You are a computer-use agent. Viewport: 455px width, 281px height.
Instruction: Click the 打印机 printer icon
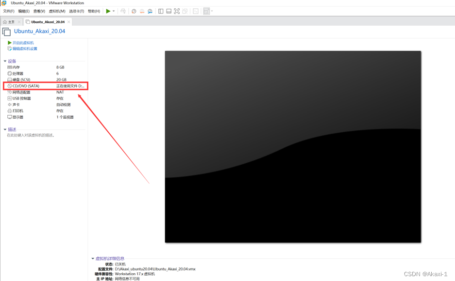pyautogui.click(x=10, y=111)
